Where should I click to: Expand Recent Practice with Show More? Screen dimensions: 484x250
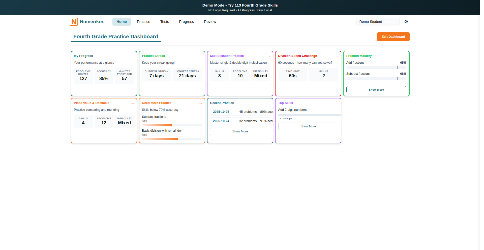click(240, 131)
